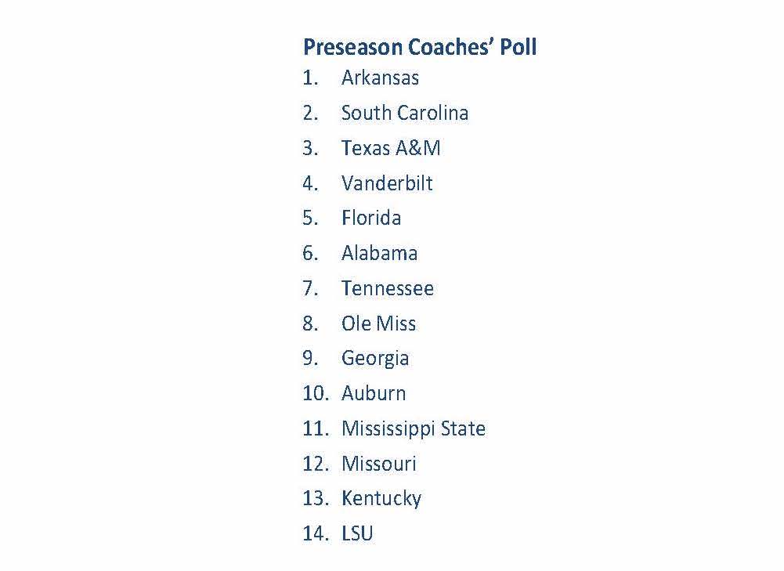Screen dimensions: 784x571
Task: Select Tennessee in the rankings
Action: pyautogui.click(x=387, y=288)
